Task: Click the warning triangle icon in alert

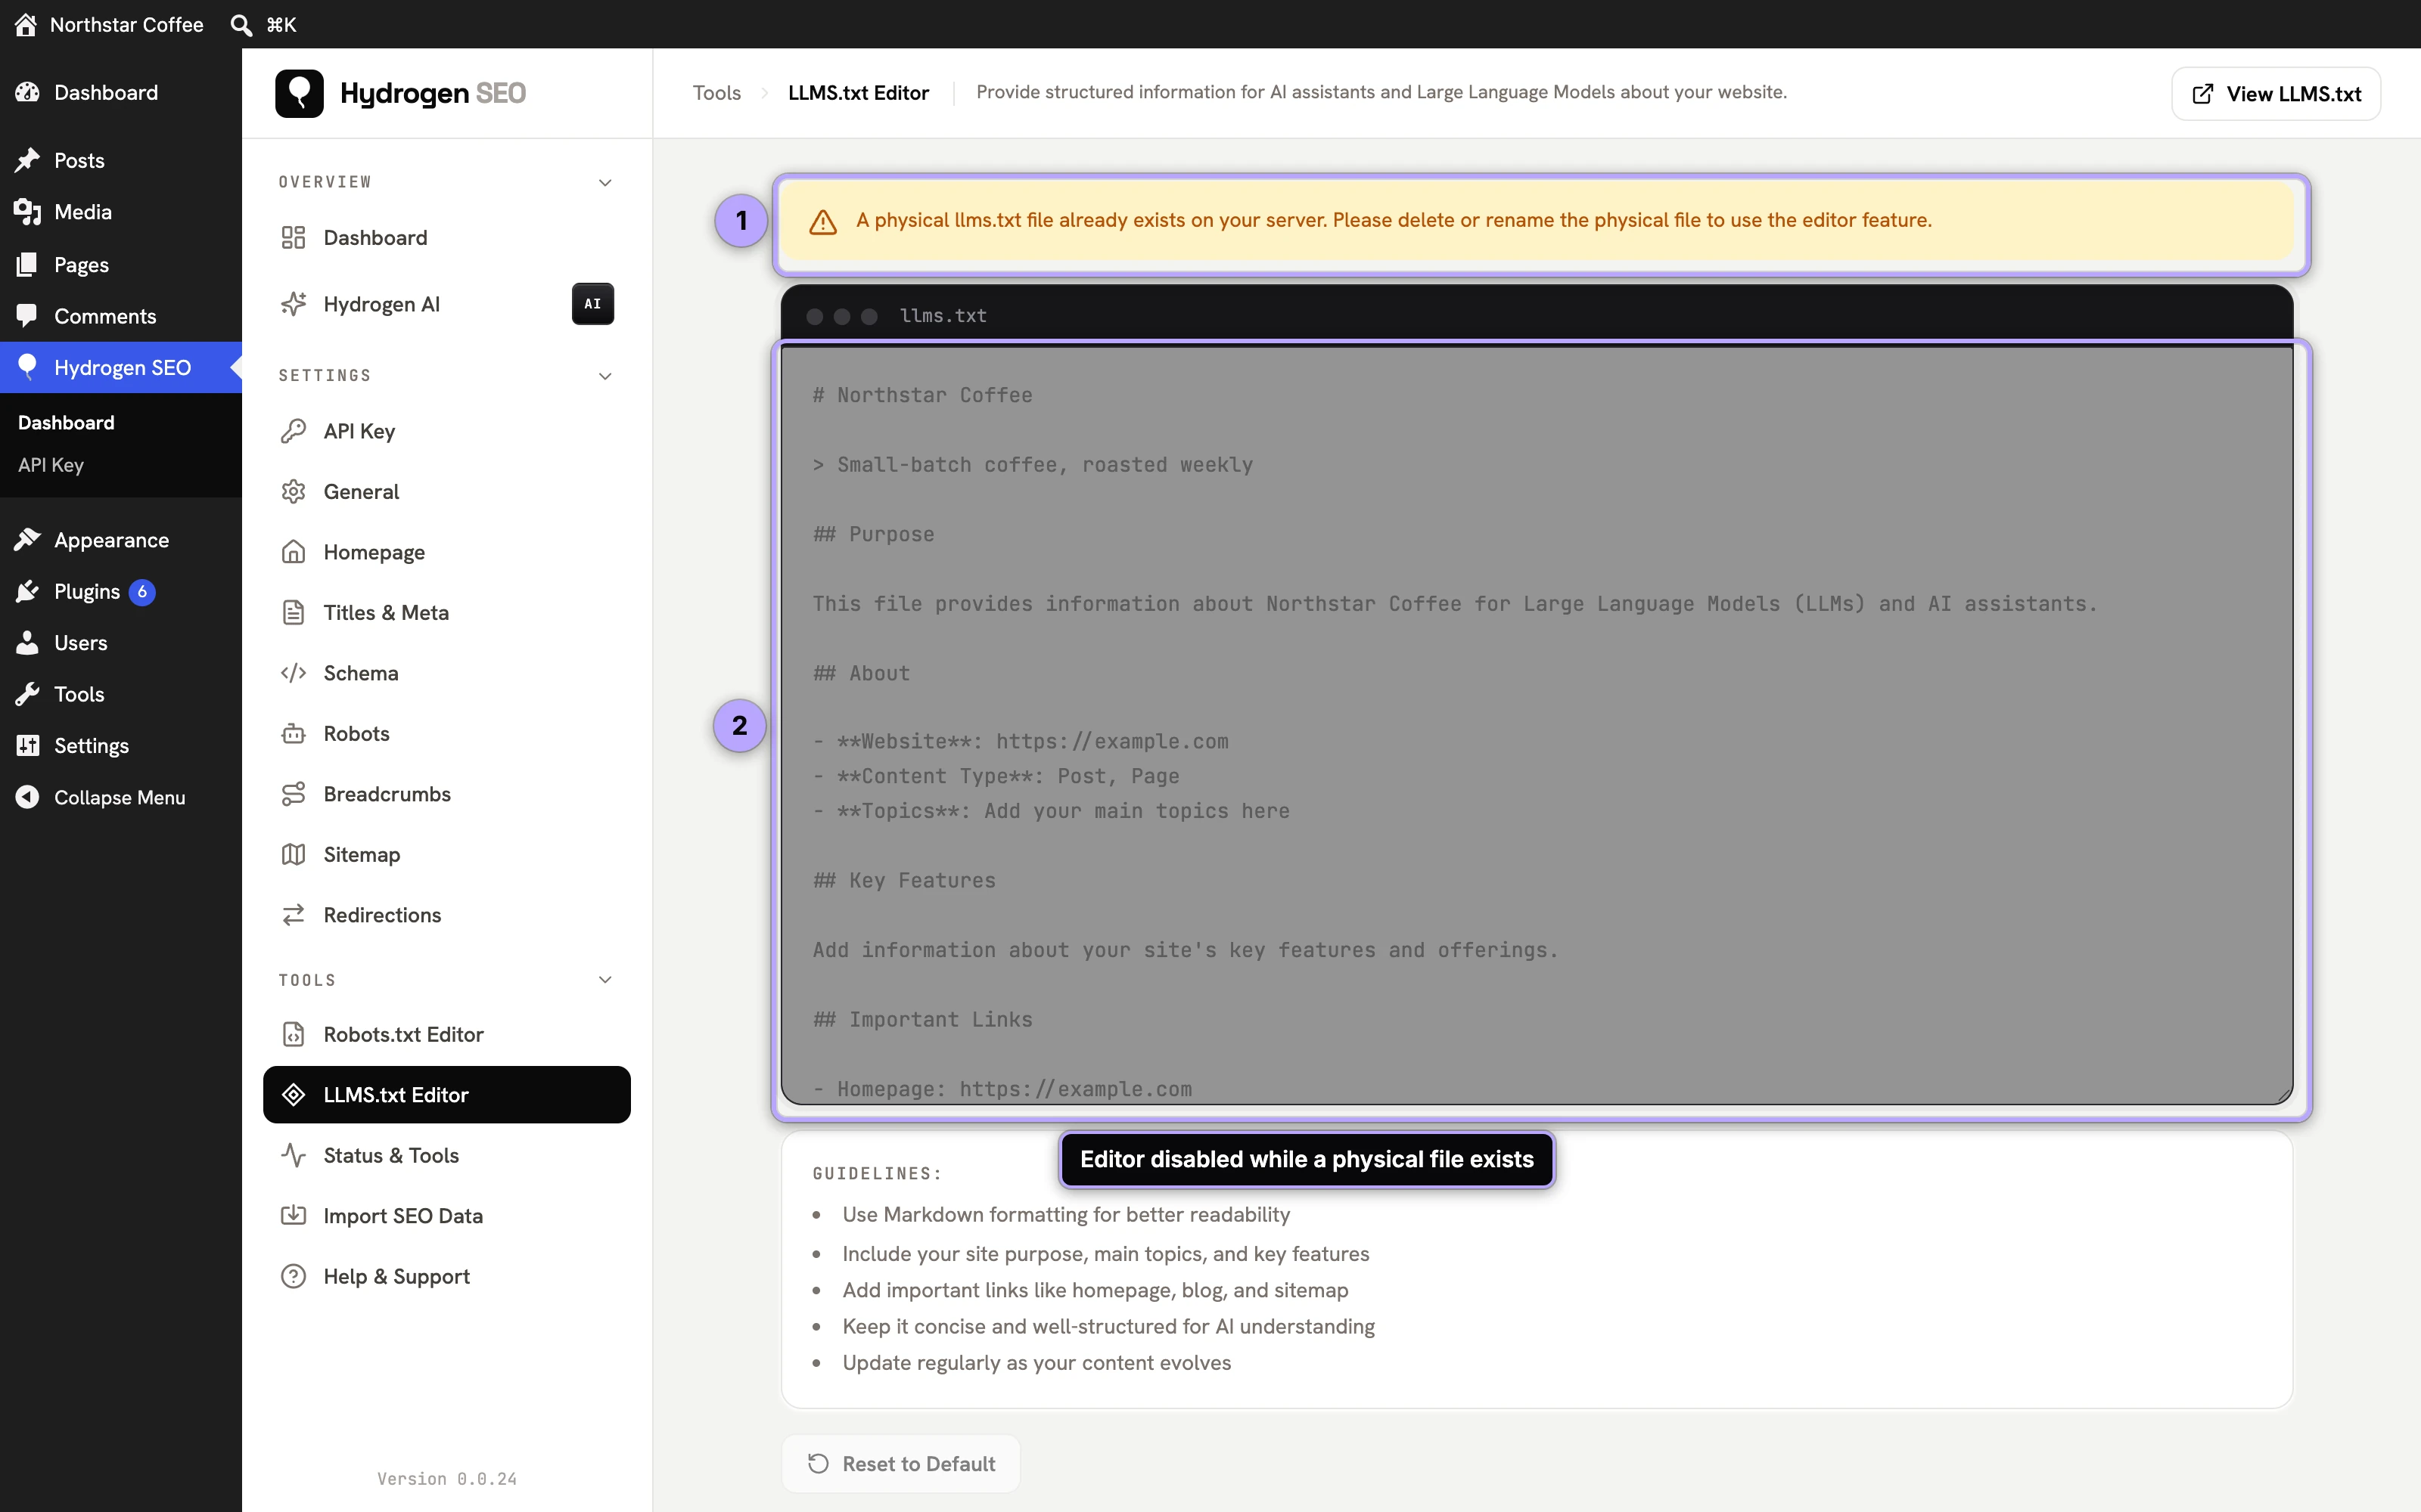Action: [822, 221]
